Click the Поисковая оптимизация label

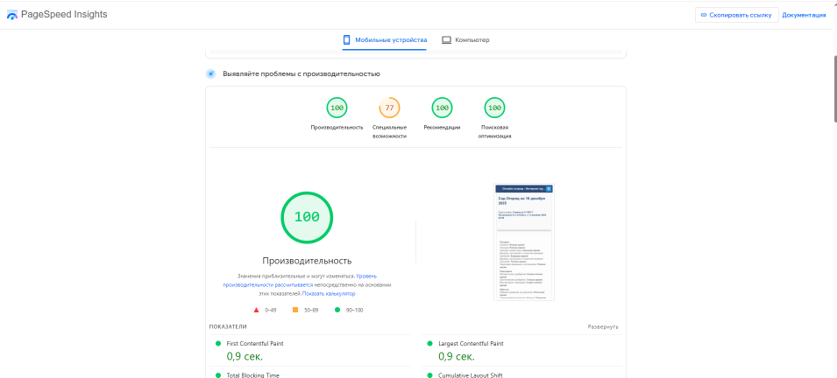point(495,131)
